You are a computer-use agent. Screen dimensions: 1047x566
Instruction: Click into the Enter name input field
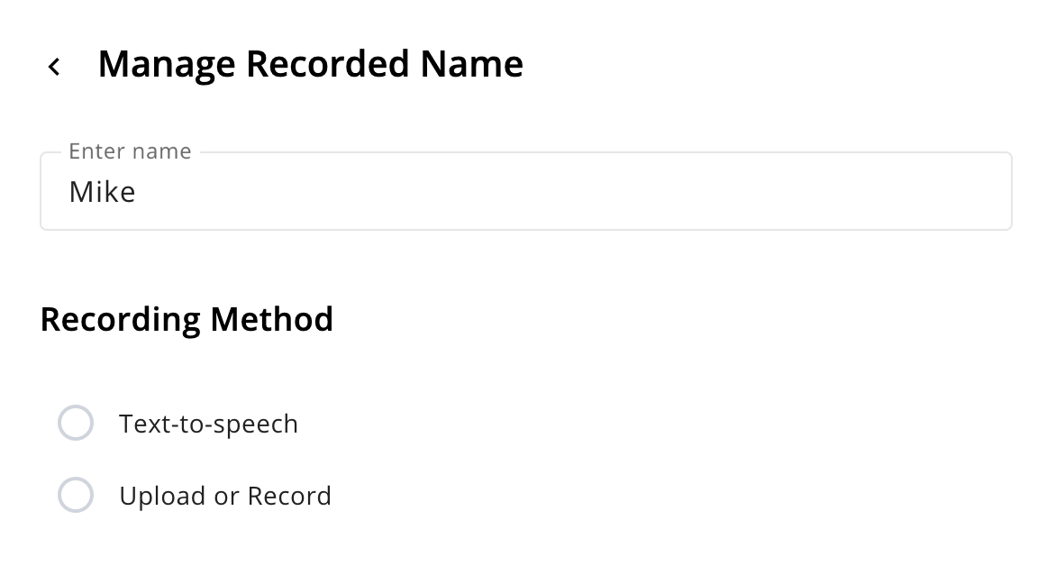pyautogui.click(x=526, y=191)
